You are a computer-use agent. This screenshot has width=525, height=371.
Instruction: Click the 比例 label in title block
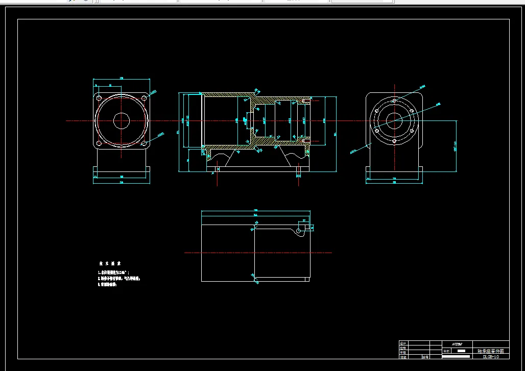click(x=446, y=351)
